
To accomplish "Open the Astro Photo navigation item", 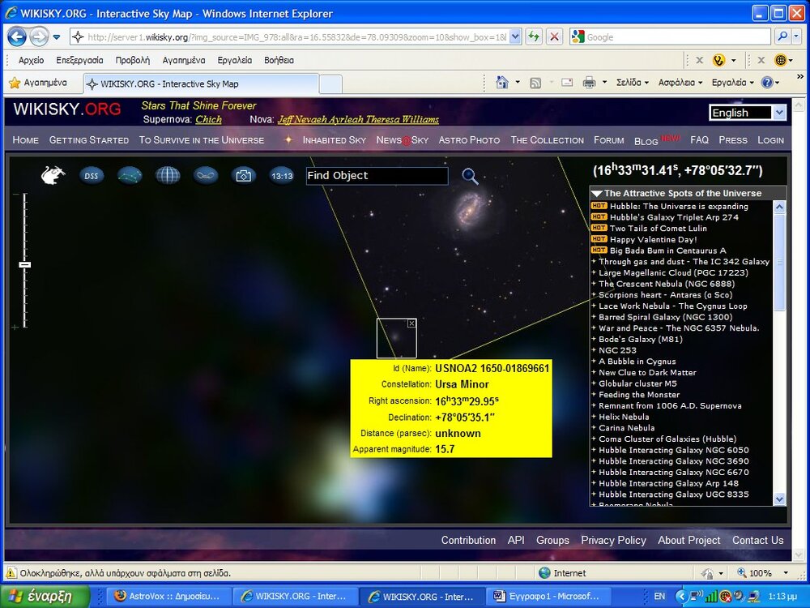I will pos(469,140).
